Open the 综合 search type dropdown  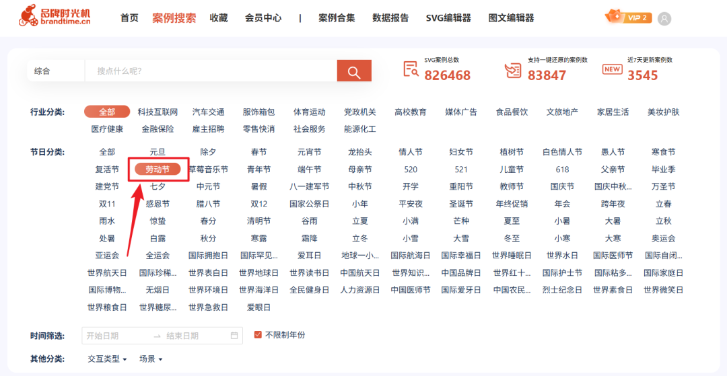point(56,71)
